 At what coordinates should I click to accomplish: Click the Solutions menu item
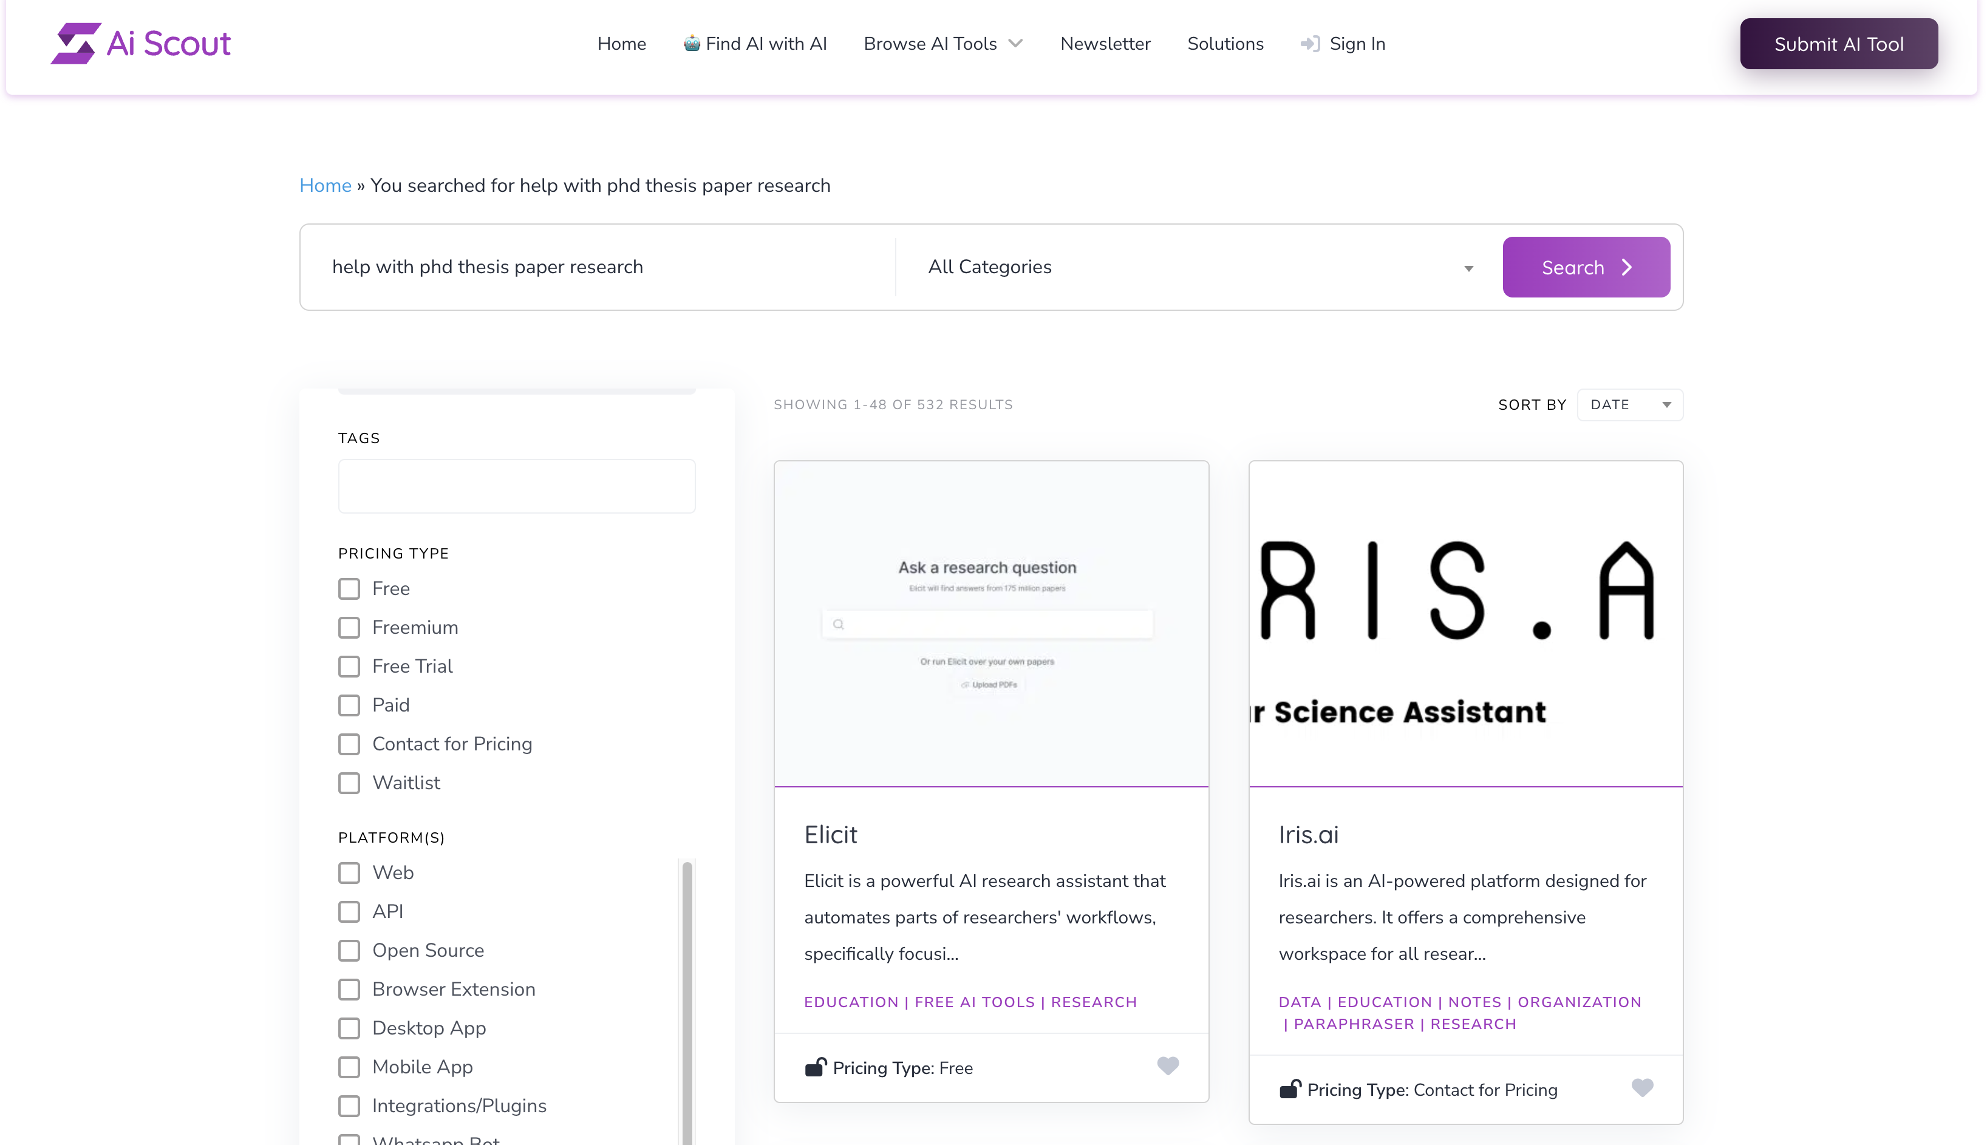(x=1225, y=44)
